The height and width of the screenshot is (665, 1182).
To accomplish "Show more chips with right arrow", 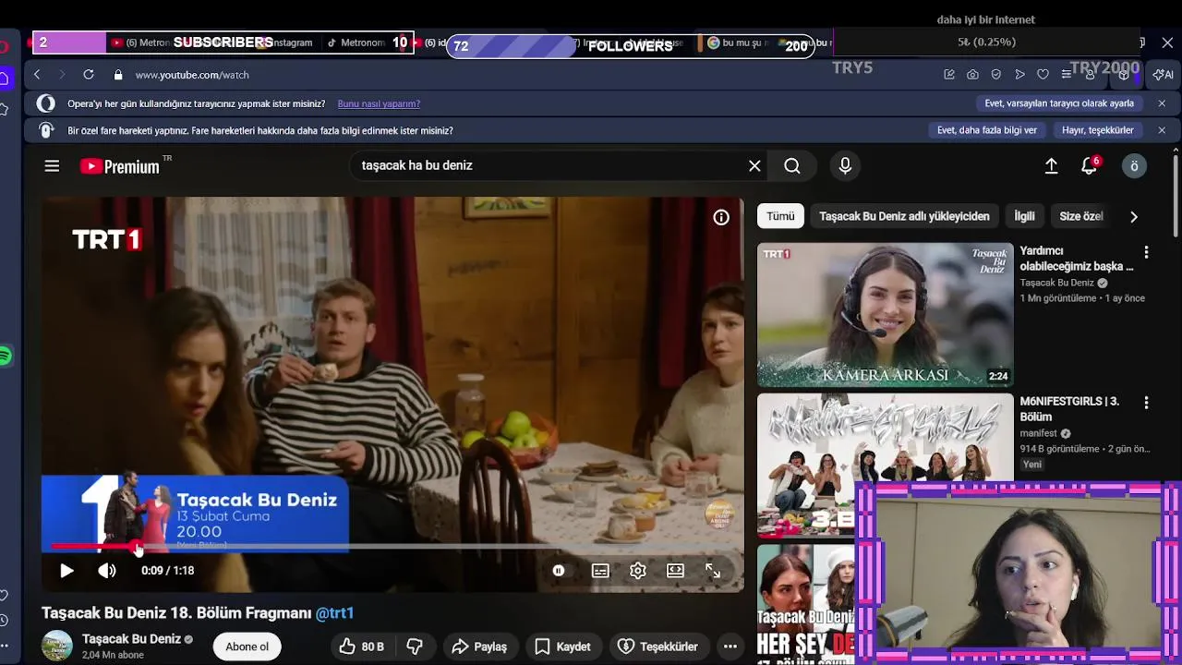I will click(x=1134, y=217).
